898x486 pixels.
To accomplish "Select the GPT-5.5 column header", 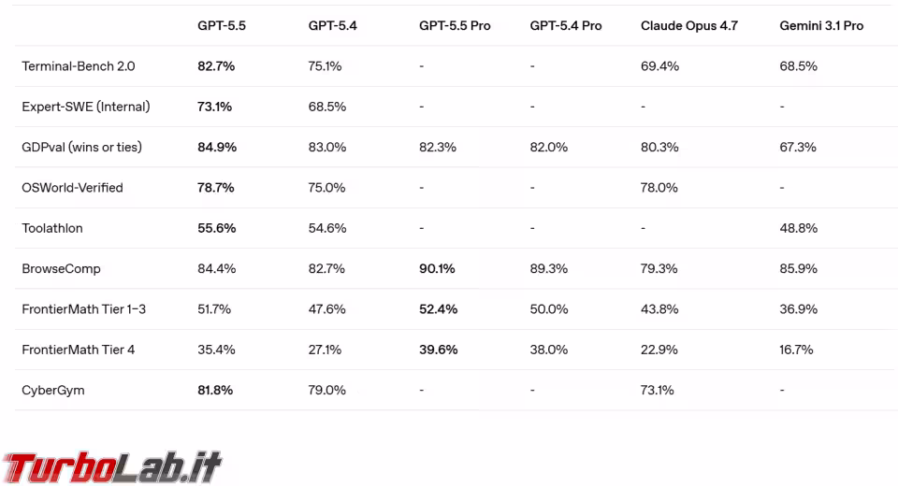I will coord(222,26).
